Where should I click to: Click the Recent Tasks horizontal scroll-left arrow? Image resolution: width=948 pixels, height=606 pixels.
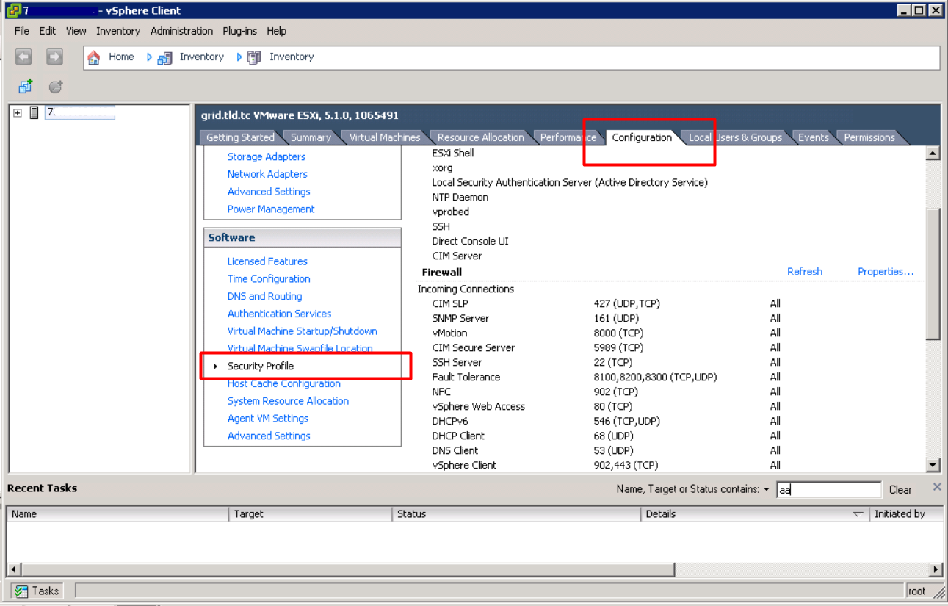(x=14, y=569)
